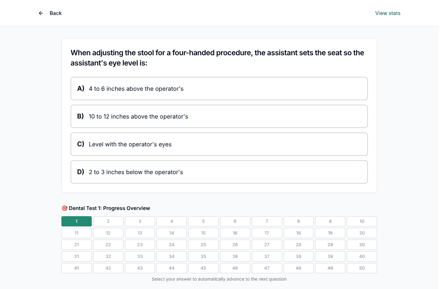Click the target icon beside Dental Test 1
This screenshot has height=289, width=444.
click(x=65, y=208)
